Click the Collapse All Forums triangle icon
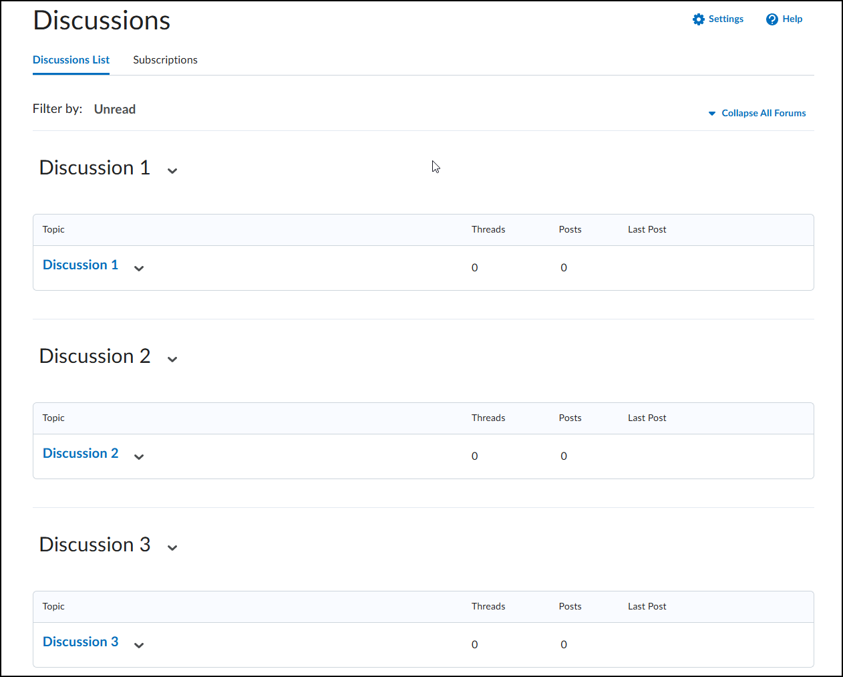This screenshot has height=677, width=843. point(712,114)
